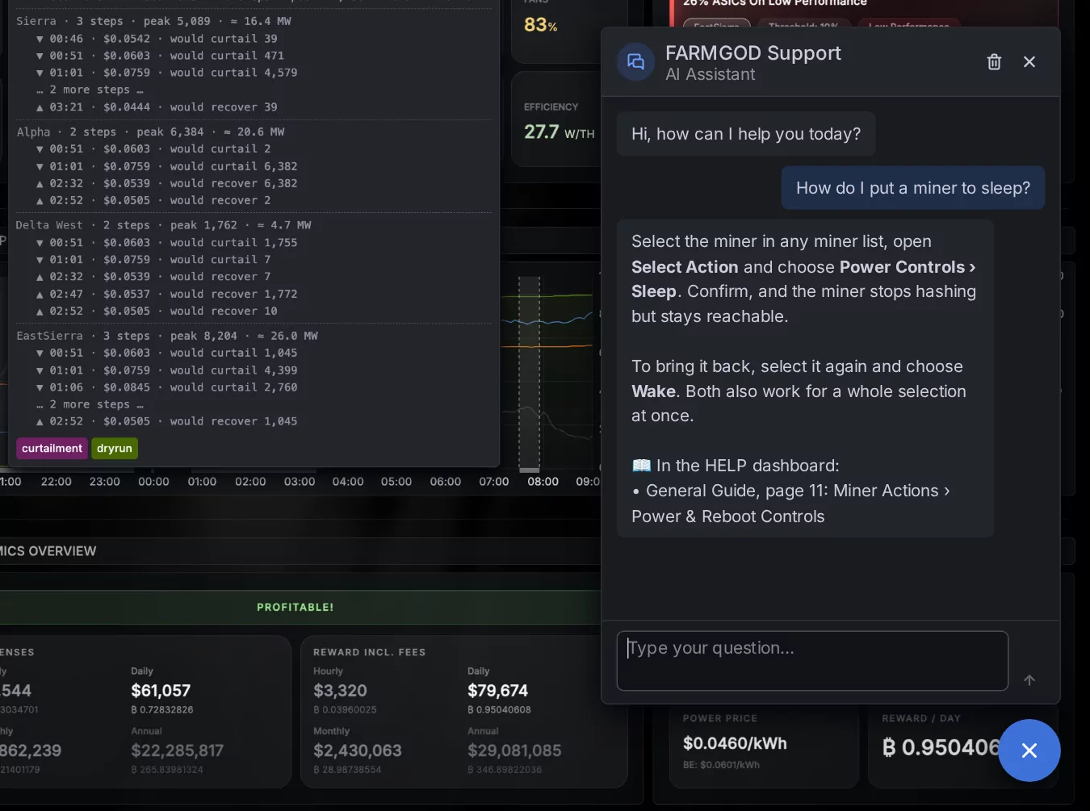Clear the chat with the trash icon
The width and height of the screenshot is (1090, 811).
pyautogui.click(x=994, y=62)
